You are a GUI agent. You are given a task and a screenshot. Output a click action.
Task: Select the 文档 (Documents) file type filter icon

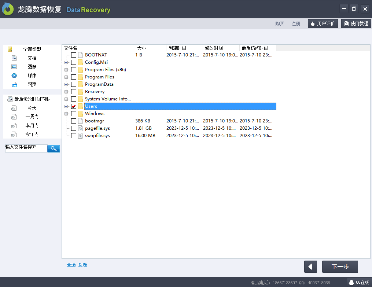14,58
